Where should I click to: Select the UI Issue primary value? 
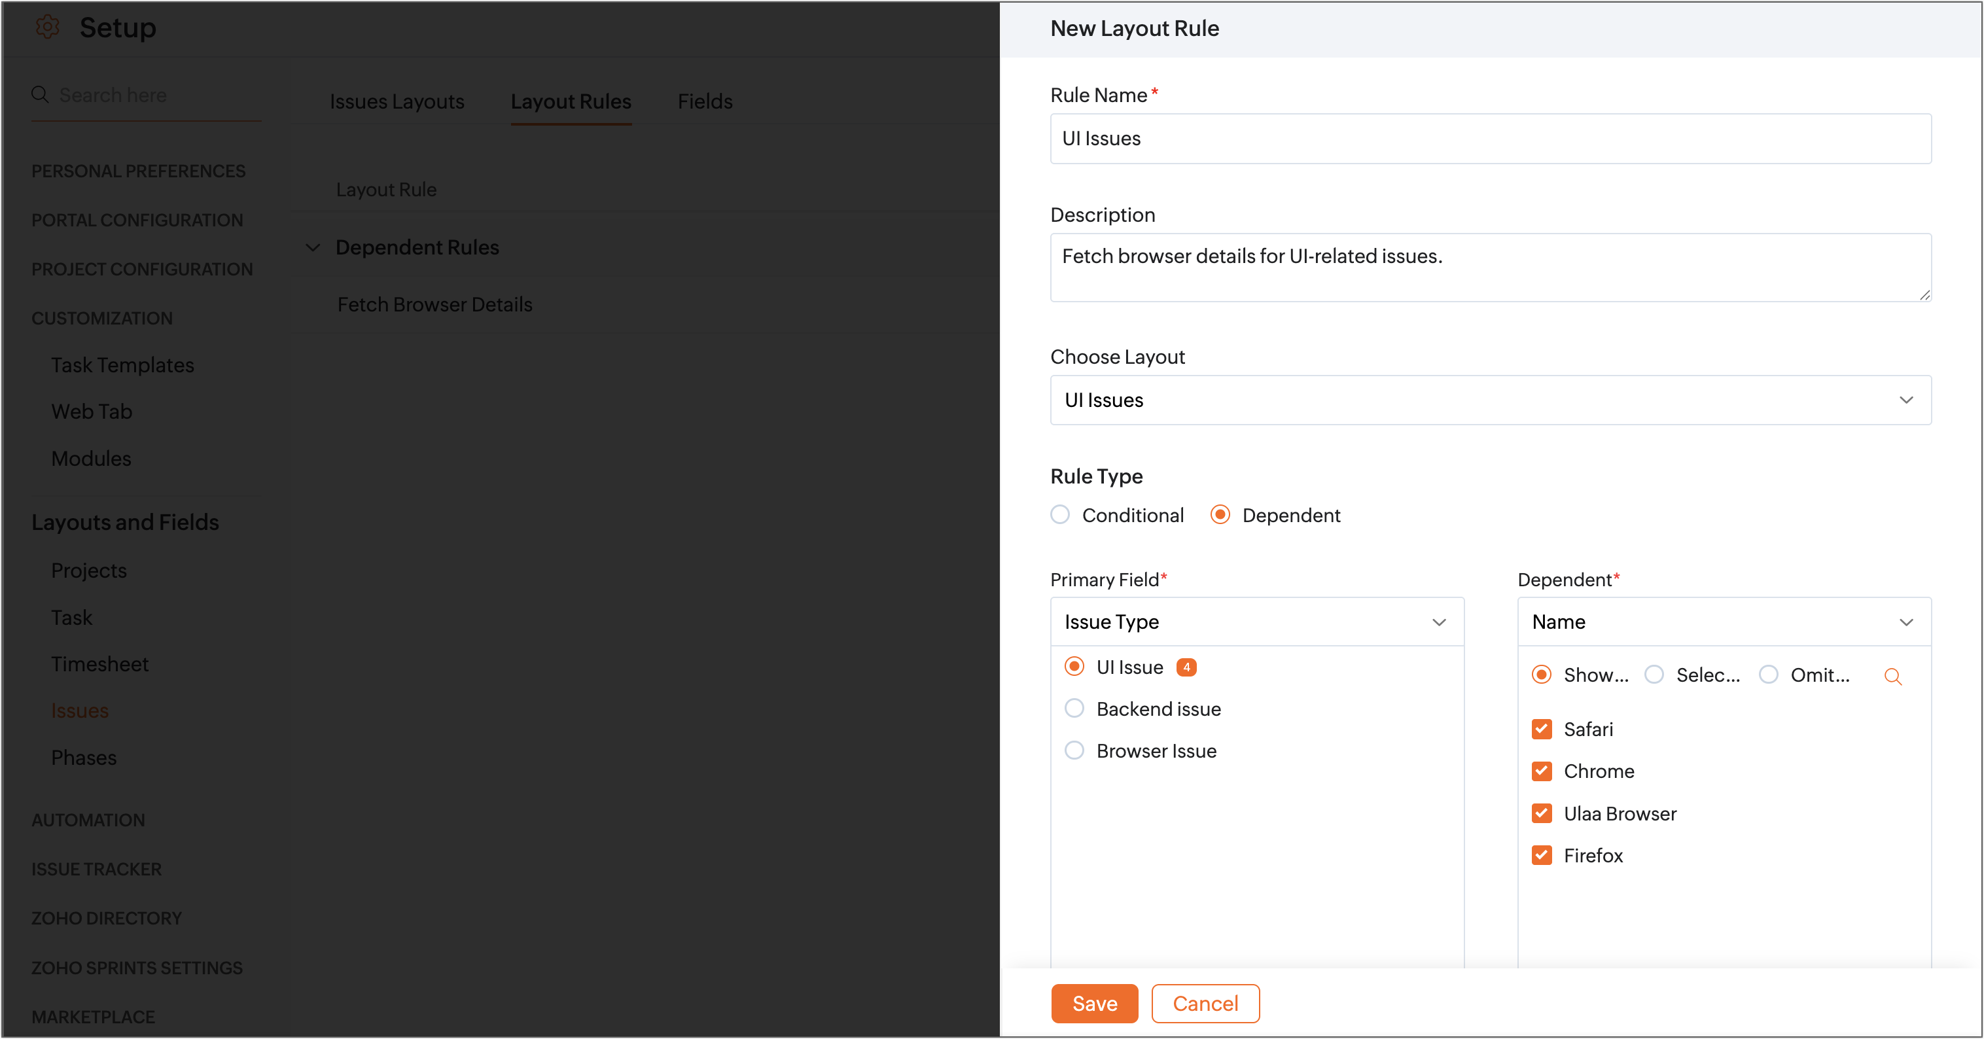click(x=1074, y=666)
